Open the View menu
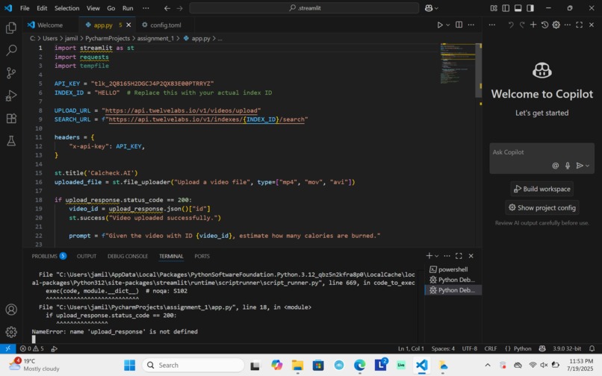602x376 pixels. pyautogui.click(x=93, y=8)
